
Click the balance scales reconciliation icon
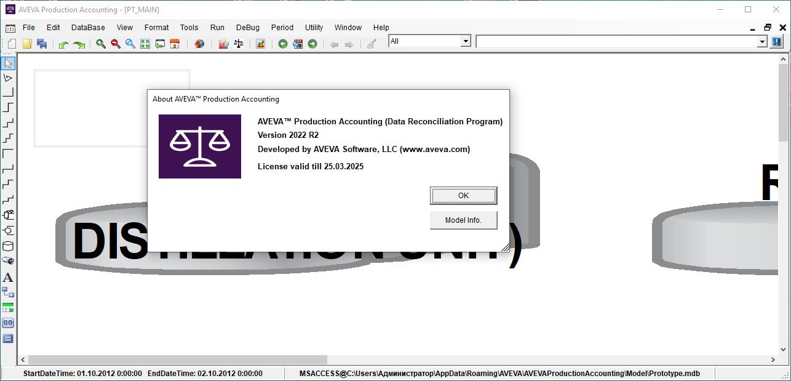[239, 44]
